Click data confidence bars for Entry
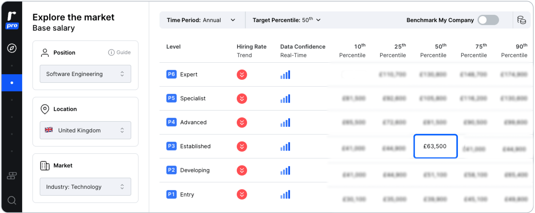The image size is (535, 213). click(285, 194)
